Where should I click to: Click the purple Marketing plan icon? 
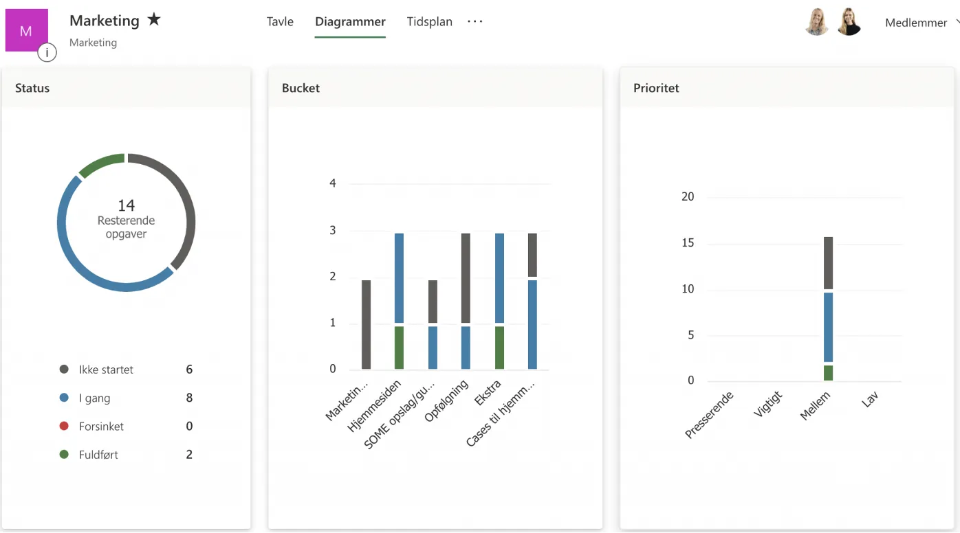click(26, 30)
